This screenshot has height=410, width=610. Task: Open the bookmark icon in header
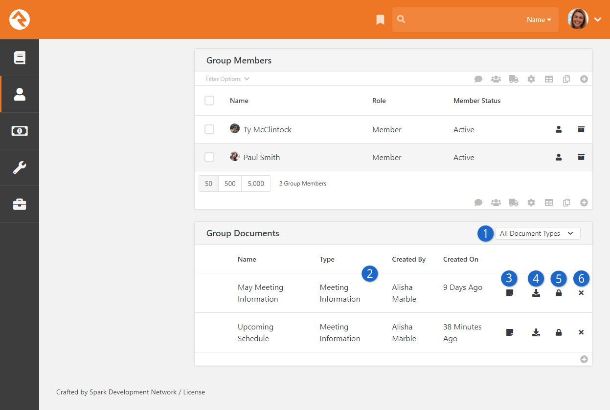tap(380, 20)
